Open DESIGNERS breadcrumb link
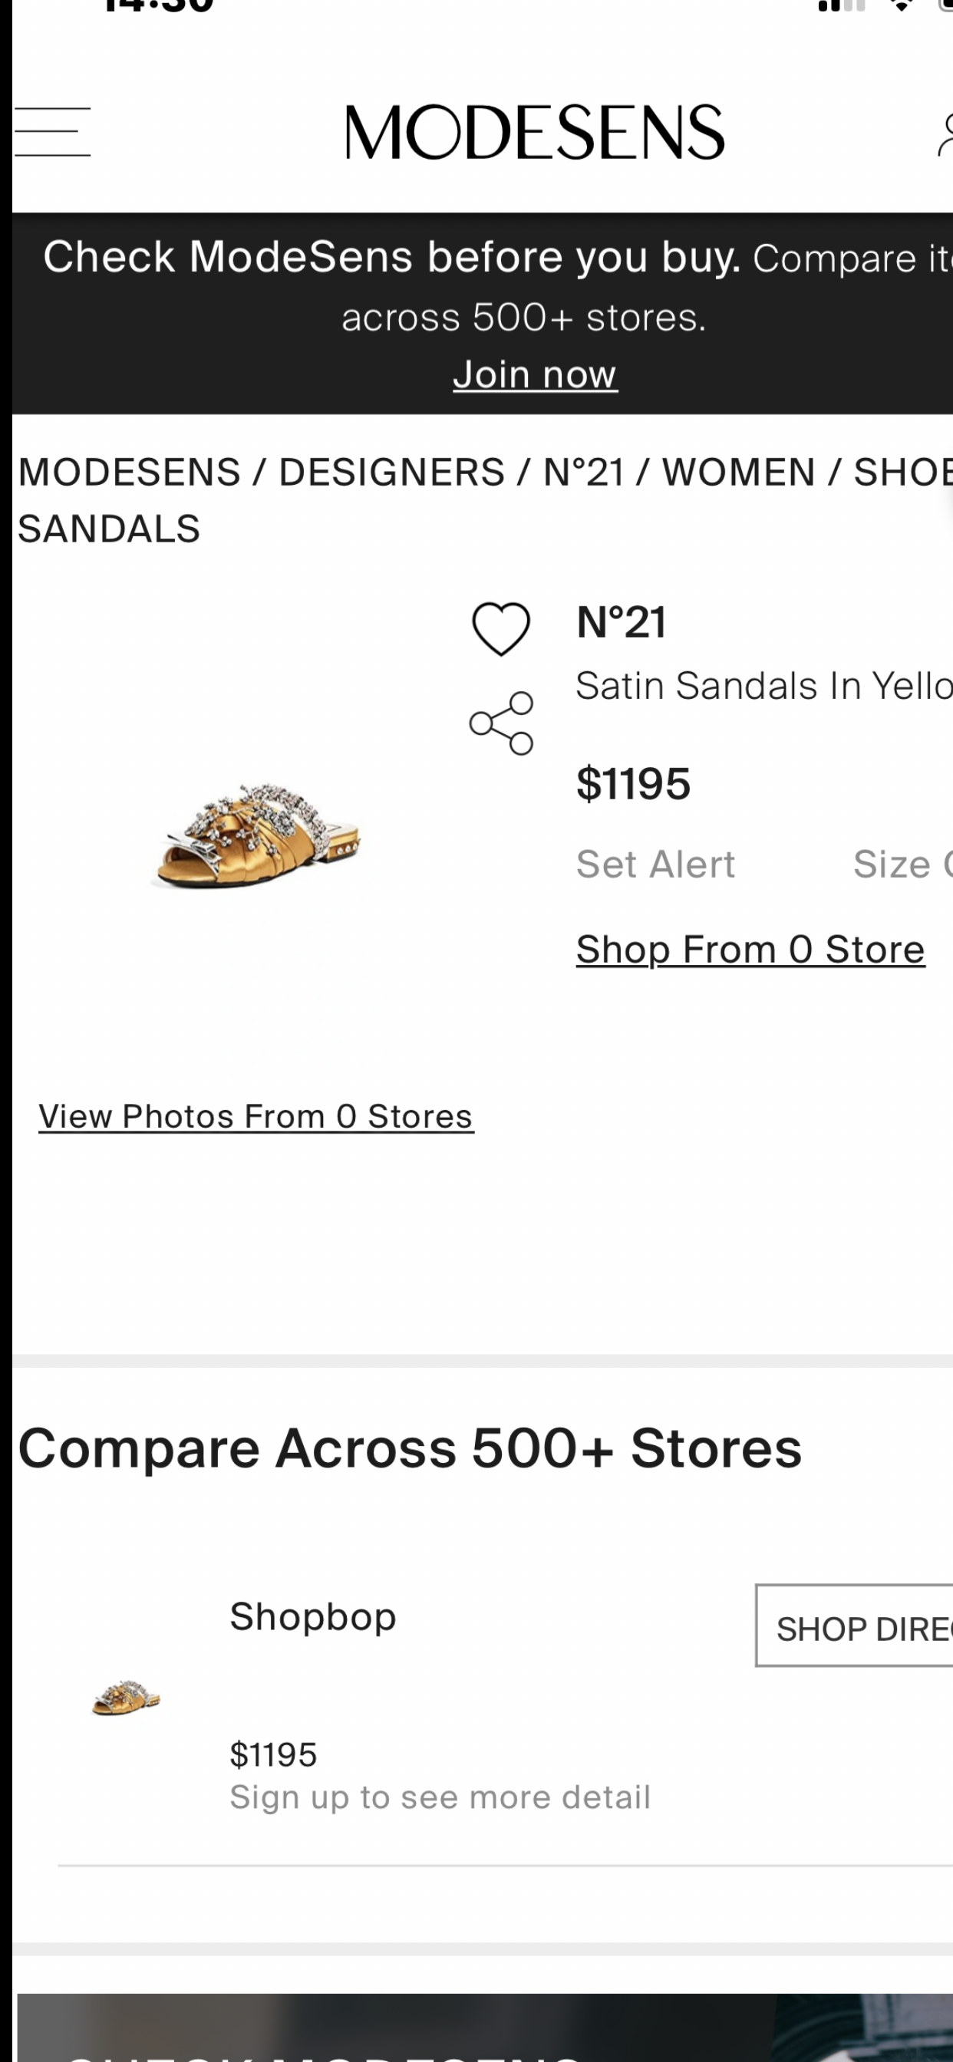953x2062 pixels. 391,473
